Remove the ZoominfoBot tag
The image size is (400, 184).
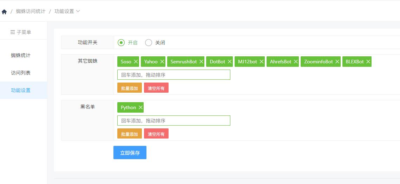tap(337, 62)
